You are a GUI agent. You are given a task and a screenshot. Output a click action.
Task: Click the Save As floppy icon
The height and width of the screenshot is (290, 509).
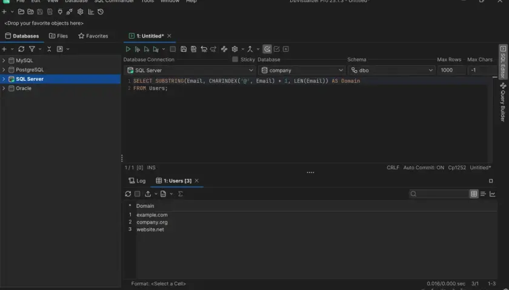193,49
